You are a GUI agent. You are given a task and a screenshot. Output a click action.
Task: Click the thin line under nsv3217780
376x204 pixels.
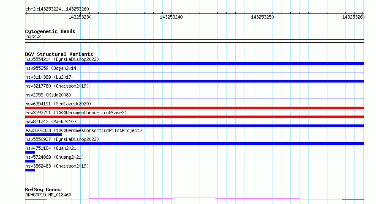194,90
